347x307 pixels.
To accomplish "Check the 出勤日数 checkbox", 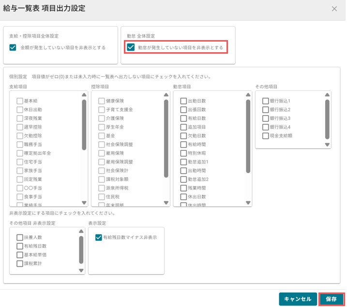I will (x=183, y=101).
